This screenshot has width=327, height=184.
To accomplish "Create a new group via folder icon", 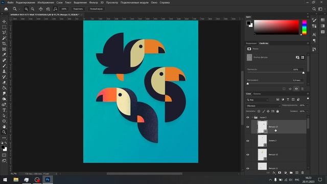I will (x=291, y=173).
